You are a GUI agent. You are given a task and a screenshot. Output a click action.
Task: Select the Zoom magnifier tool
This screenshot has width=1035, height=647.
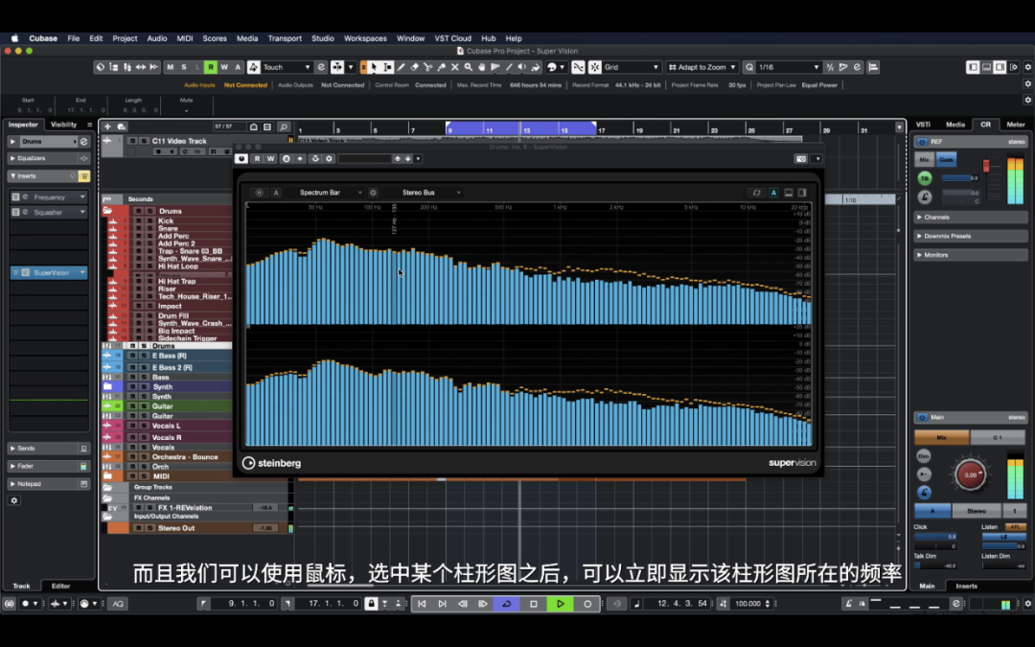468,67
